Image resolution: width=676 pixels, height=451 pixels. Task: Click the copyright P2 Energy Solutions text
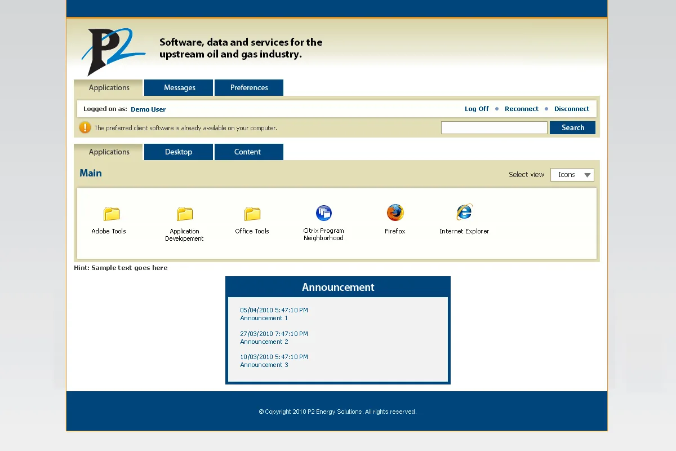(337, 412)
